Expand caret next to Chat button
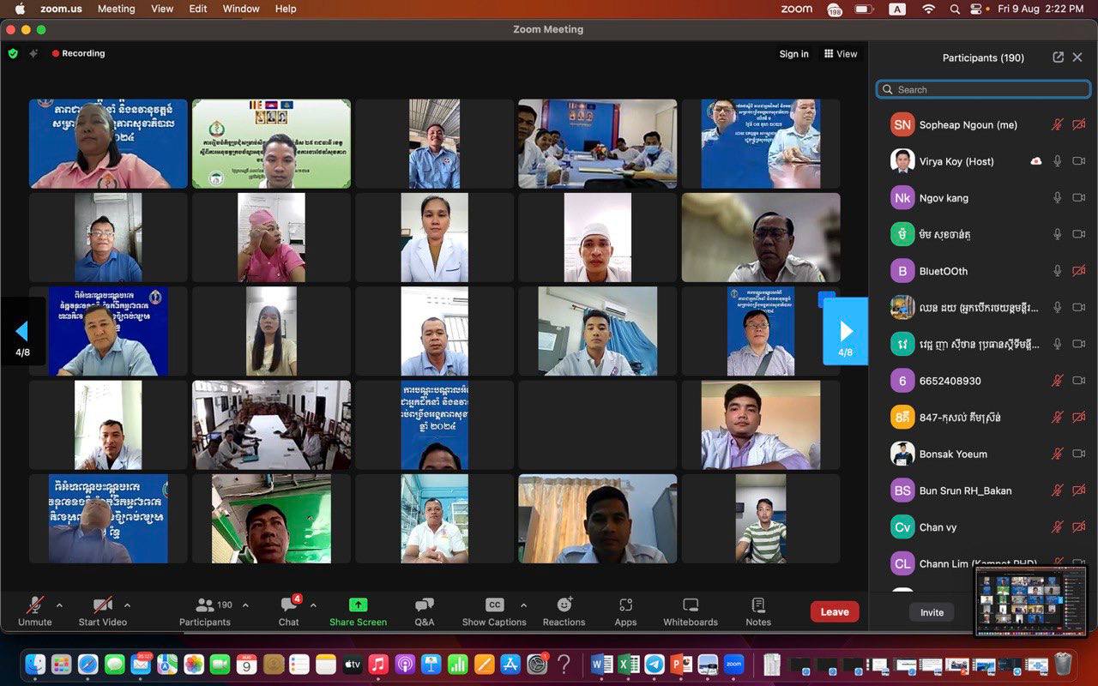This screenshot has height=686, width=1098. point(313,605)
